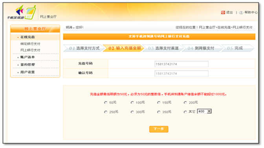Open 网上银行支付 in the sidebar
Image resolution: width=264 pixels, height=148 pixels.
tap(30, 50)
